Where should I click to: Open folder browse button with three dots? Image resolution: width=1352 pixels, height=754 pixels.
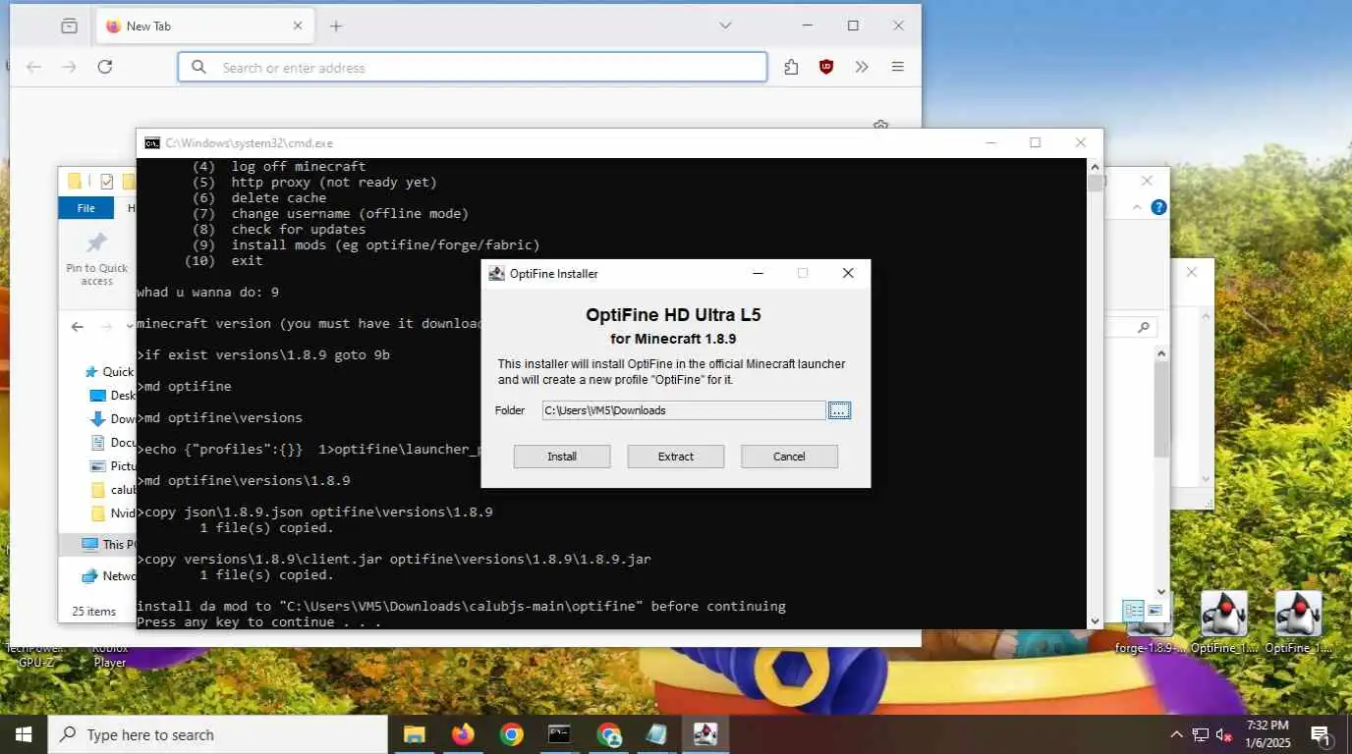839,410
